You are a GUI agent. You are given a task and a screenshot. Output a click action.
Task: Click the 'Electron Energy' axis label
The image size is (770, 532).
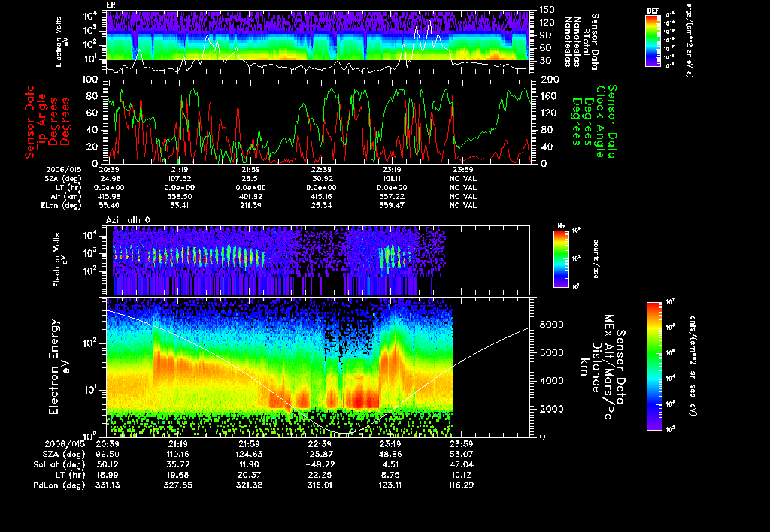[x=54, y=367]
